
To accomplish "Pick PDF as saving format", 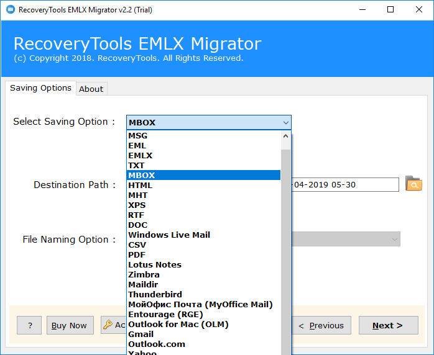I will click(x=203, y=254).
